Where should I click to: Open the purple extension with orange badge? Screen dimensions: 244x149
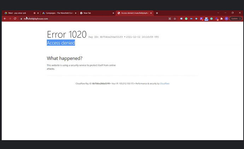pos(217,19)
